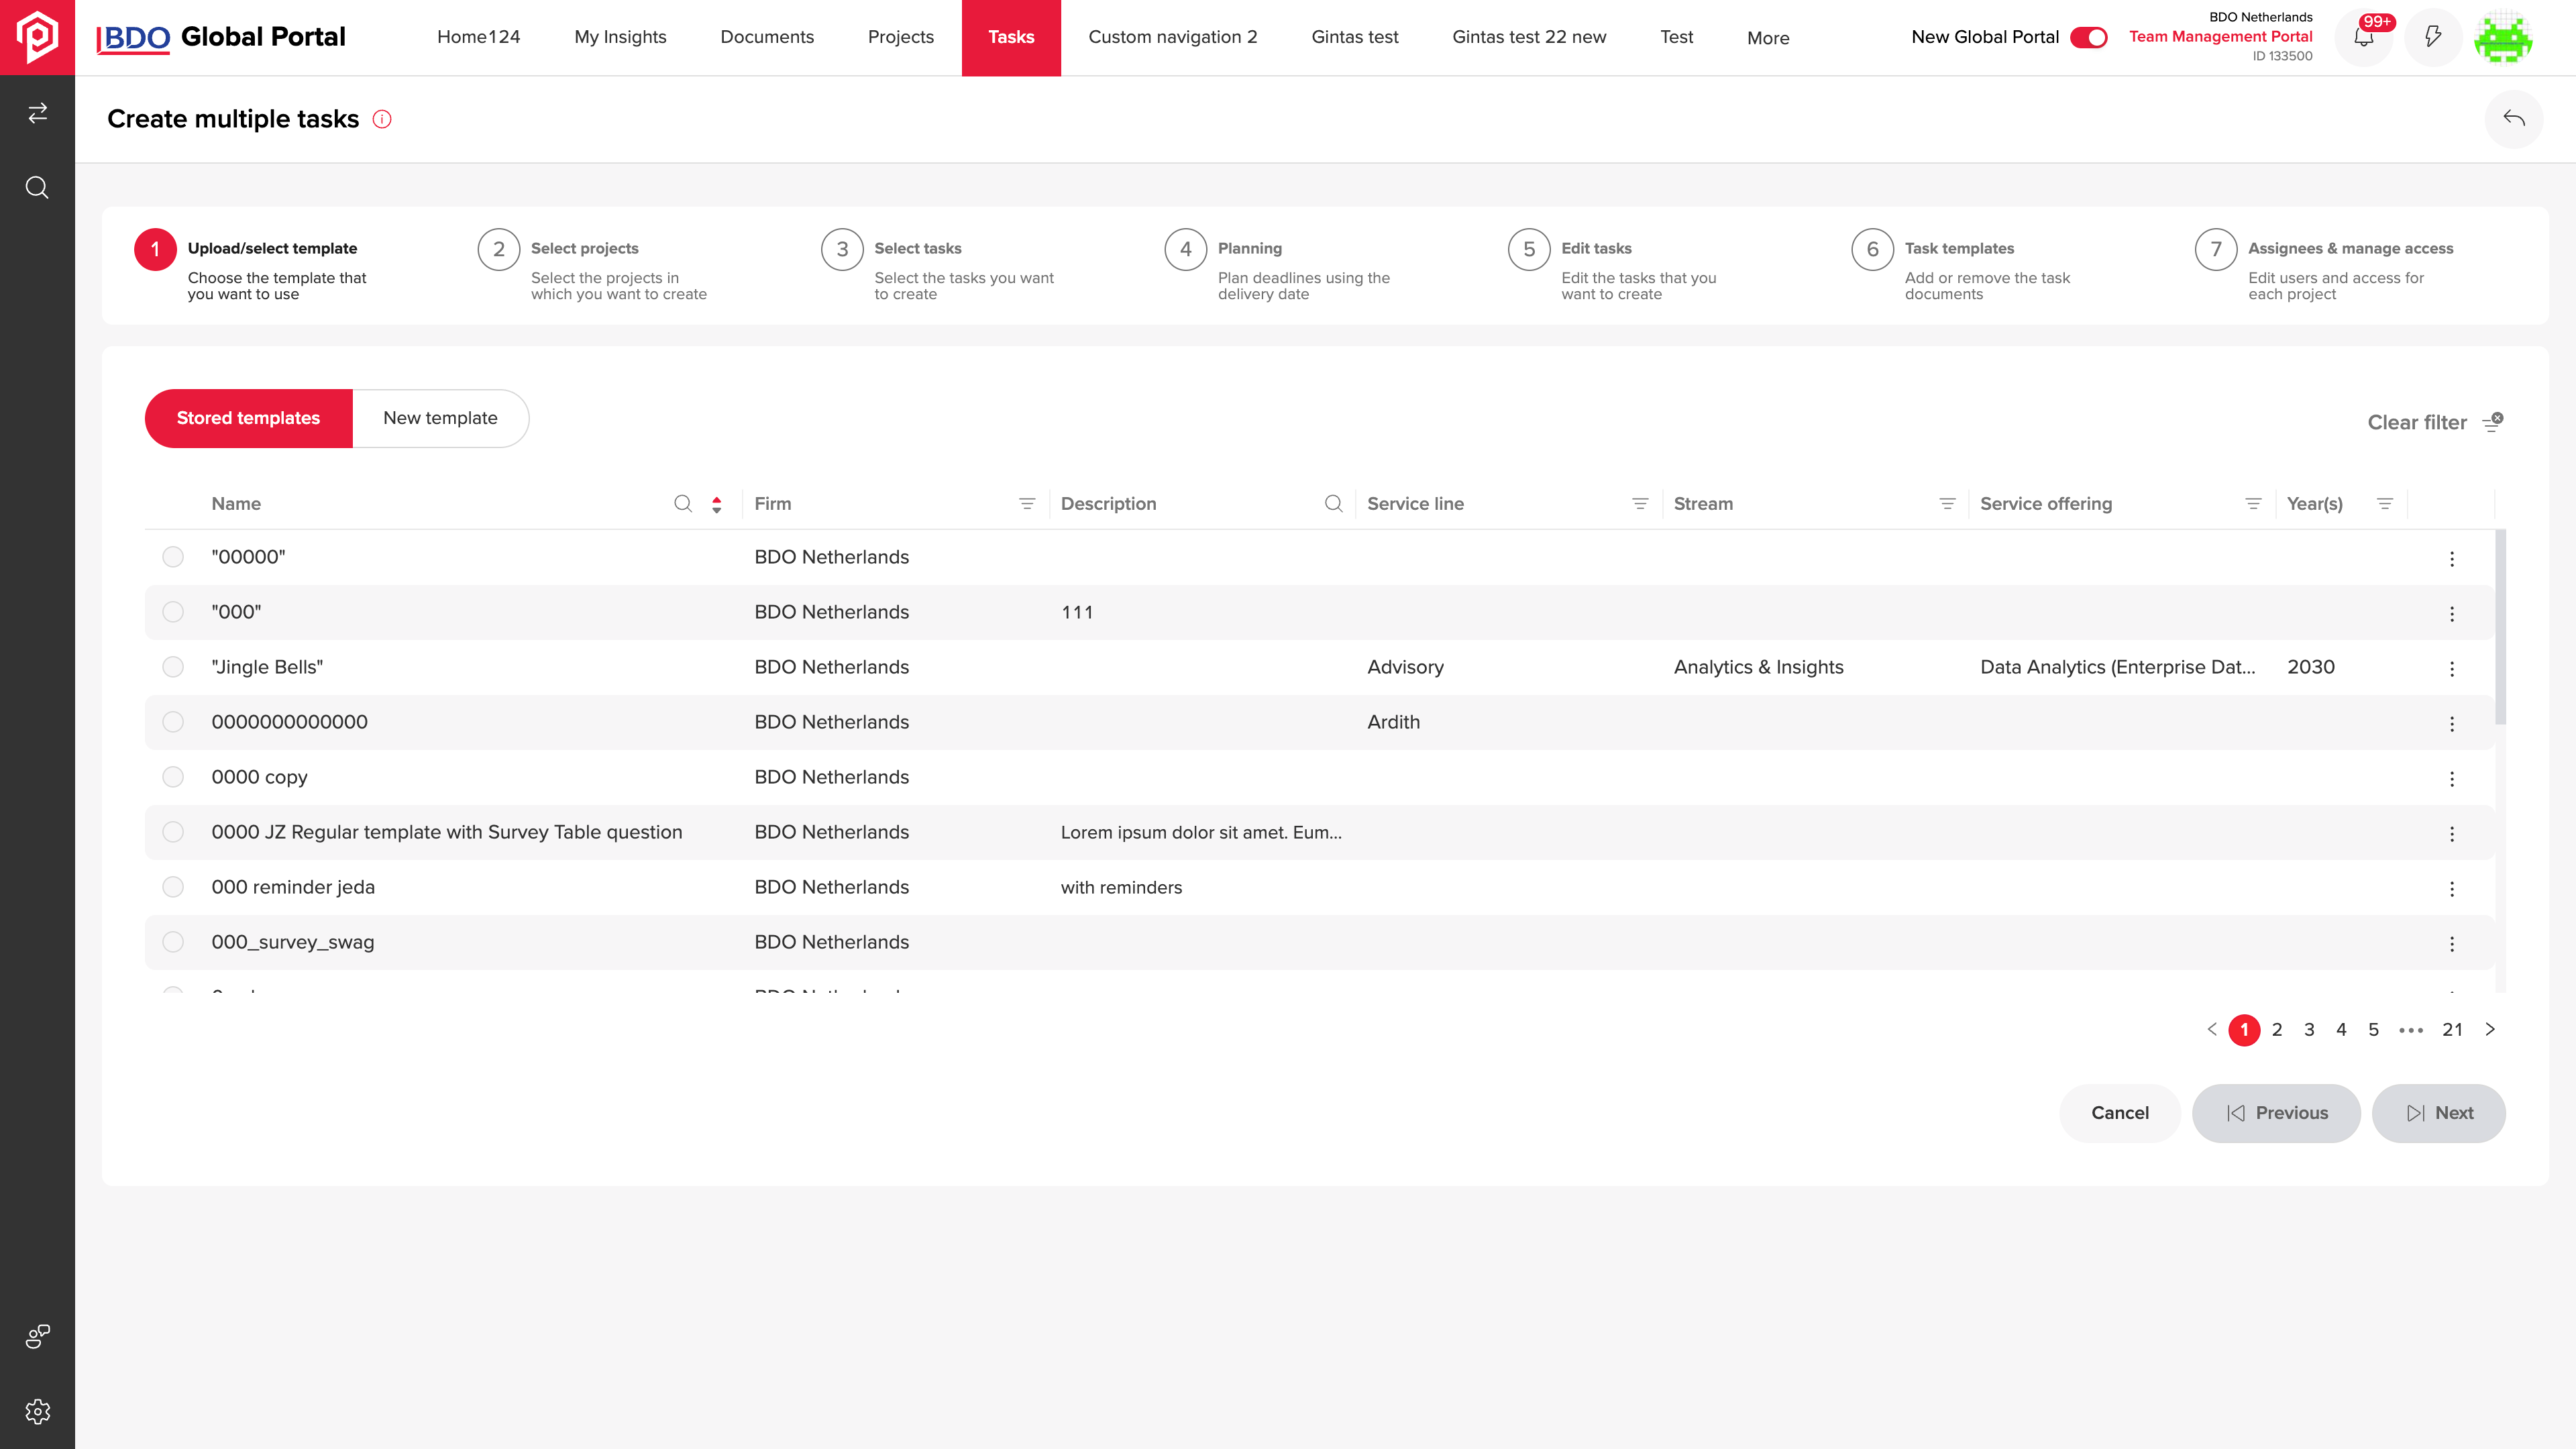2576x1449 pixels.
Task: Select the 000 reminder jeda radio
Action: tap(173, 887)
